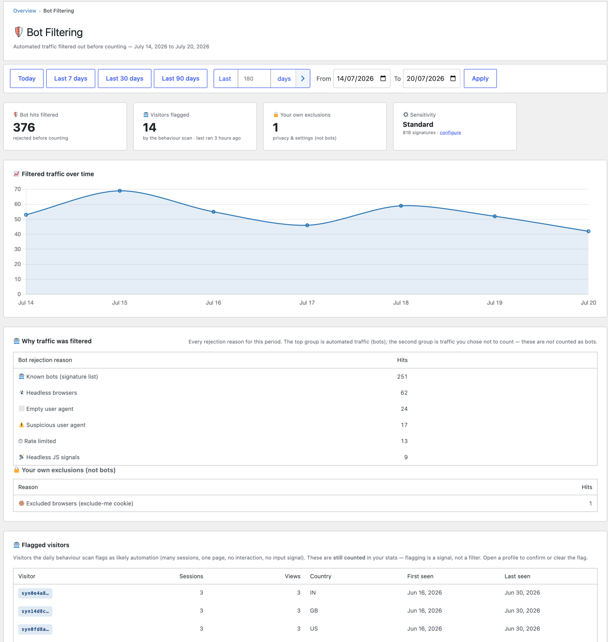608x642 pixels.
Task: Click the 376 bot hits filtered value
Action: [x=24, y=127]
